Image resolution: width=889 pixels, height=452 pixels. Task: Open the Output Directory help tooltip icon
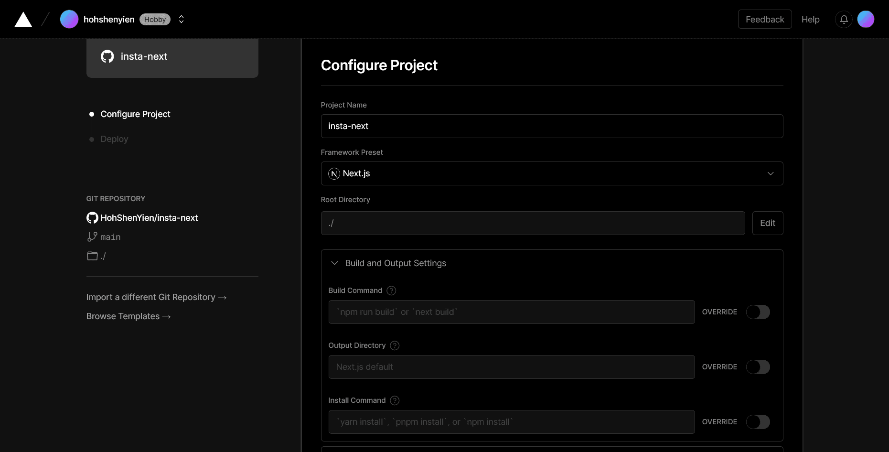(395, 345)
